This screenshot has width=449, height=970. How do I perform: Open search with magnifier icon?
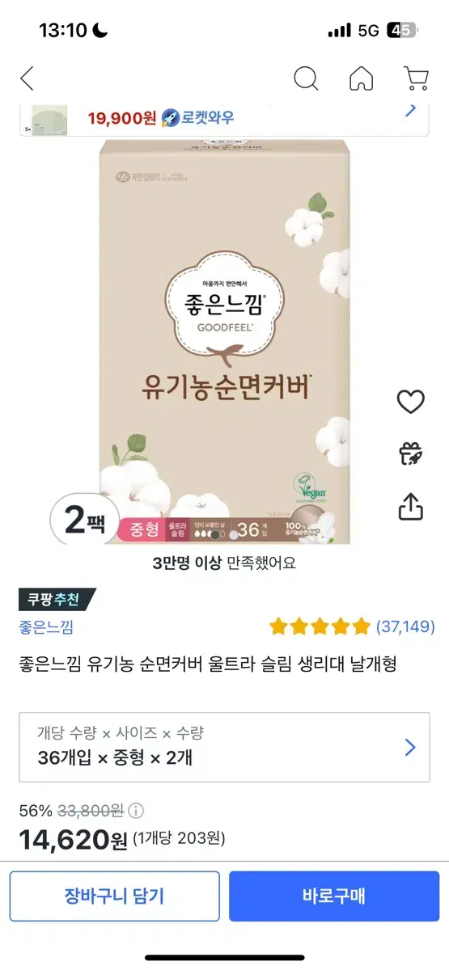coord(306,78)
